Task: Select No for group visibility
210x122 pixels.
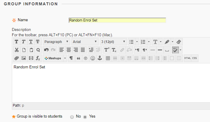Action: [72, 117]
